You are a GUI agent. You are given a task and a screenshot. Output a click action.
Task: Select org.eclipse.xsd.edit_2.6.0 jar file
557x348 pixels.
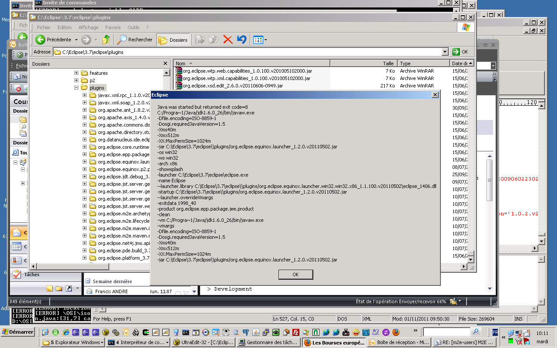[x=229, y=86]
